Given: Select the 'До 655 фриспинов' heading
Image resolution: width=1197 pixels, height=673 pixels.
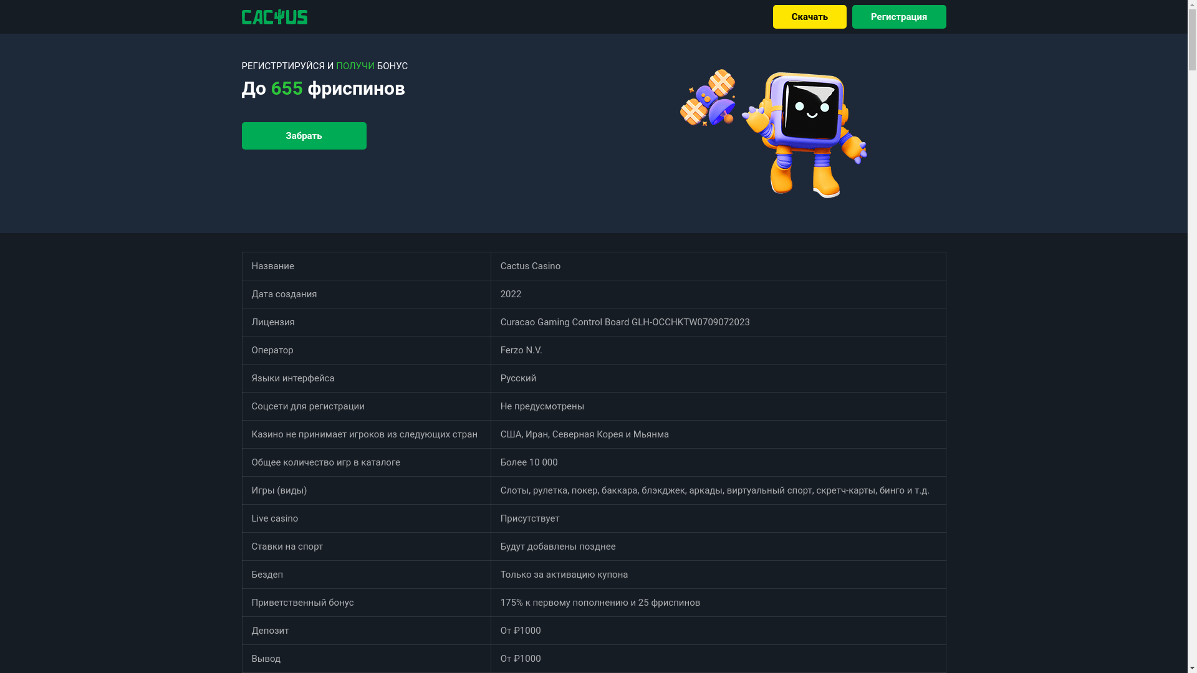Looking at the screenshot, I should click(323, 88).
